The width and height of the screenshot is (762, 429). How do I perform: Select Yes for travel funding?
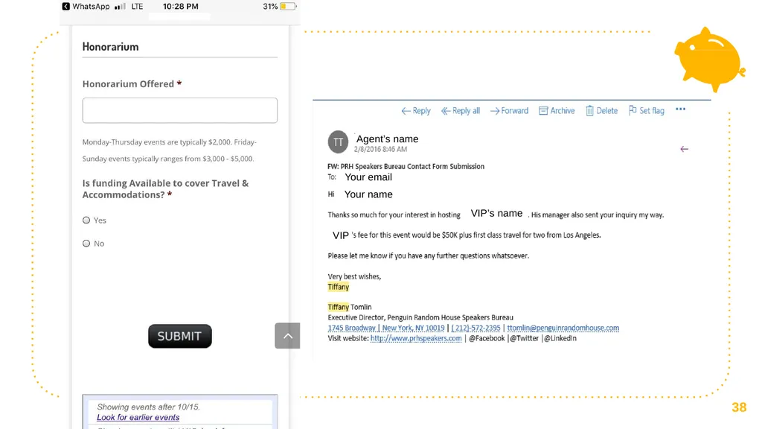[x=86, y=220]
